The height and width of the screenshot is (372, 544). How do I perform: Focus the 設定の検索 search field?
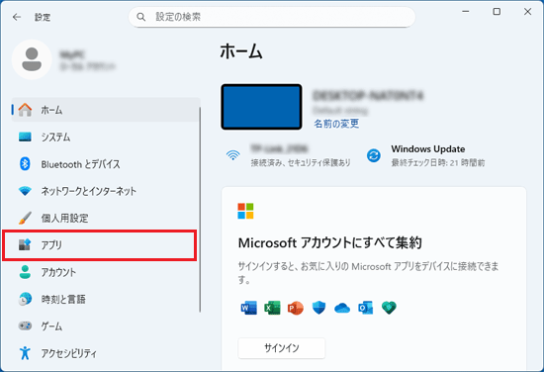272,17
